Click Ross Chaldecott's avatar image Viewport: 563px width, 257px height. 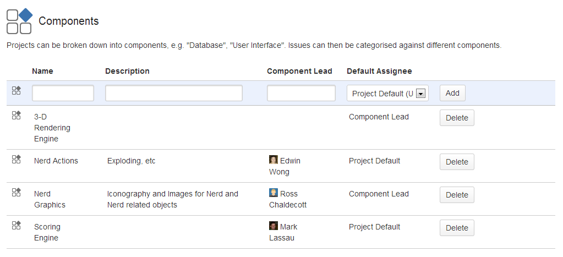[x=274, y=193]
